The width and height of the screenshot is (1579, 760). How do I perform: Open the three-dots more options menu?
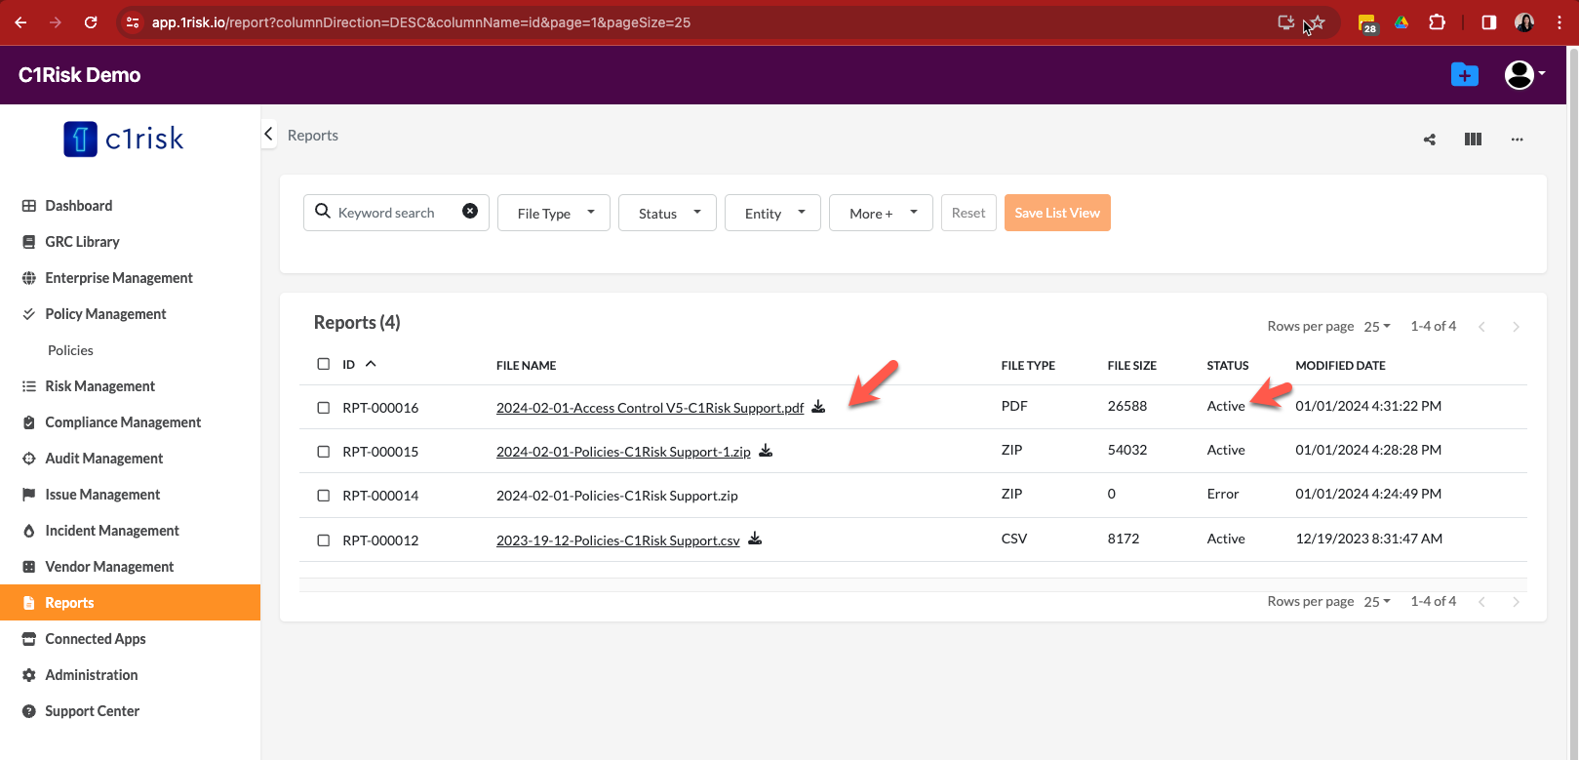(1517, 140)
